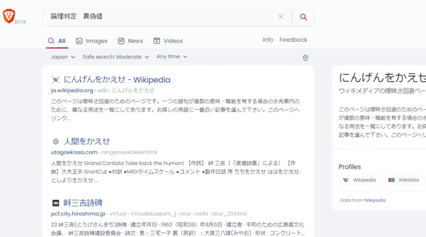Clear the search box with the X
426x237 pixels.
coord(281,17)
